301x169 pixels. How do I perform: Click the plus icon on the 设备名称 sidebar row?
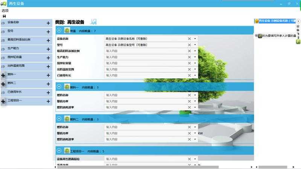[48, 23]
